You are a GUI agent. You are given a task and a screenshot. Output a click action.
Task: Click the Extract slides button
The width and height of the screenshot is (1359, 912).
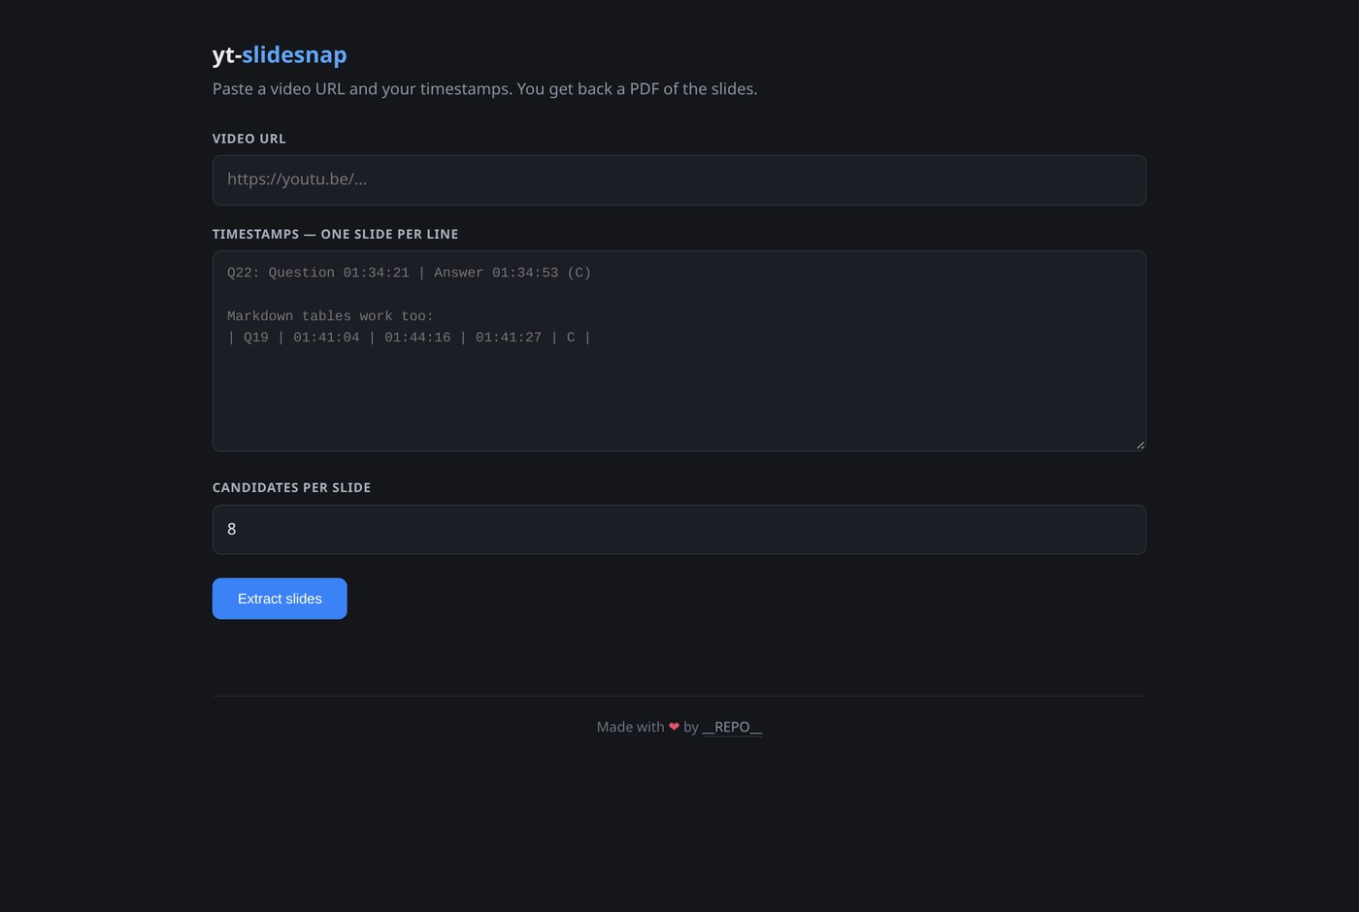[280, 599]
